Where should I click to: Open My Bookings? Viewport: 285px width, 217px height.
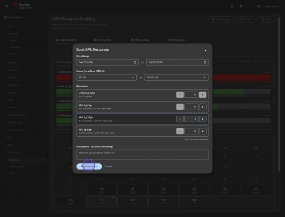click(220, 19)
